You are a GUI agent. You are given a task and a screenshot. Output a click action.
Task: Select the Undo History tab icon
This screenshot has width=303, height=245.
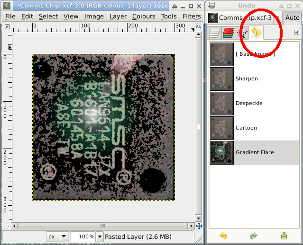pyautogui.click(x=256, y=32)
